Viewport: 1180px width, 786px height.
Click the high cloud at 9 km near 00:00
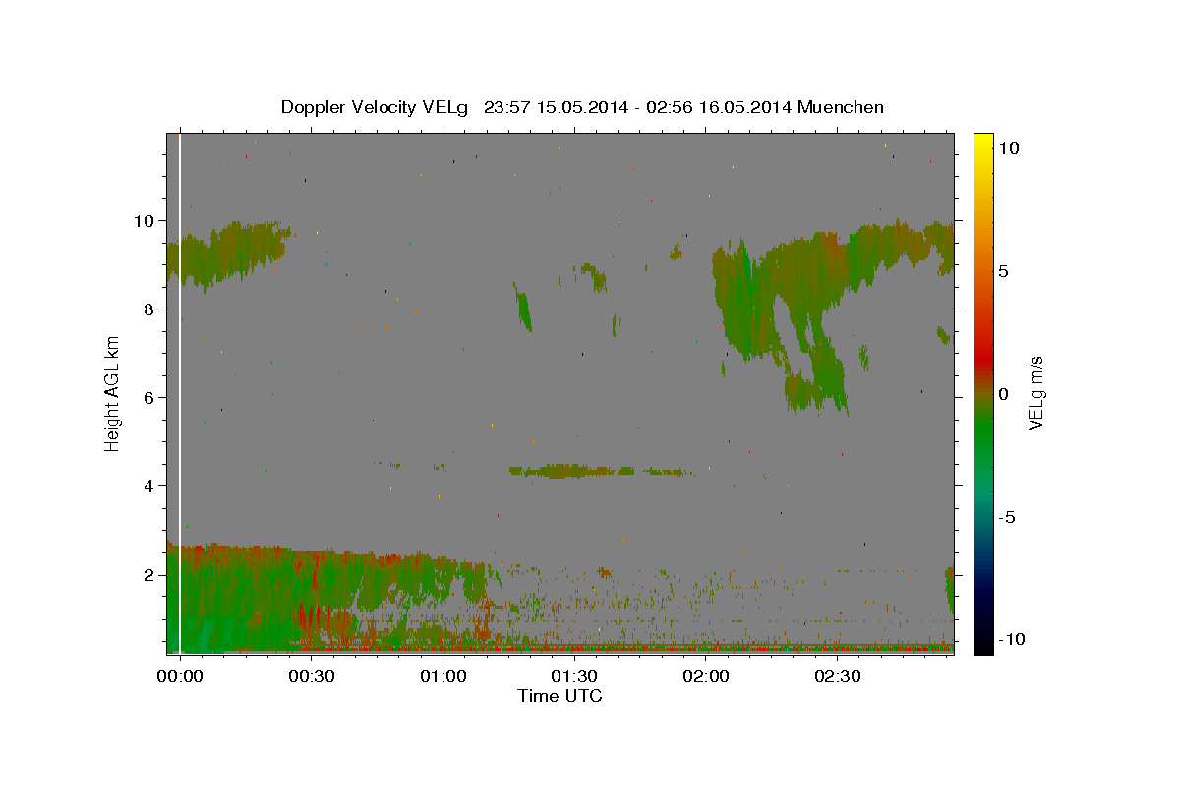pyautogui.click(x=226, y=255)
